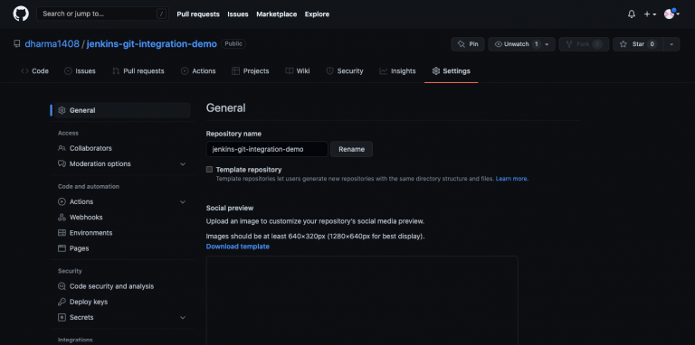Open the notifications bell
Image resolution: width=695 pixels, height=345 pixels.
632,14
